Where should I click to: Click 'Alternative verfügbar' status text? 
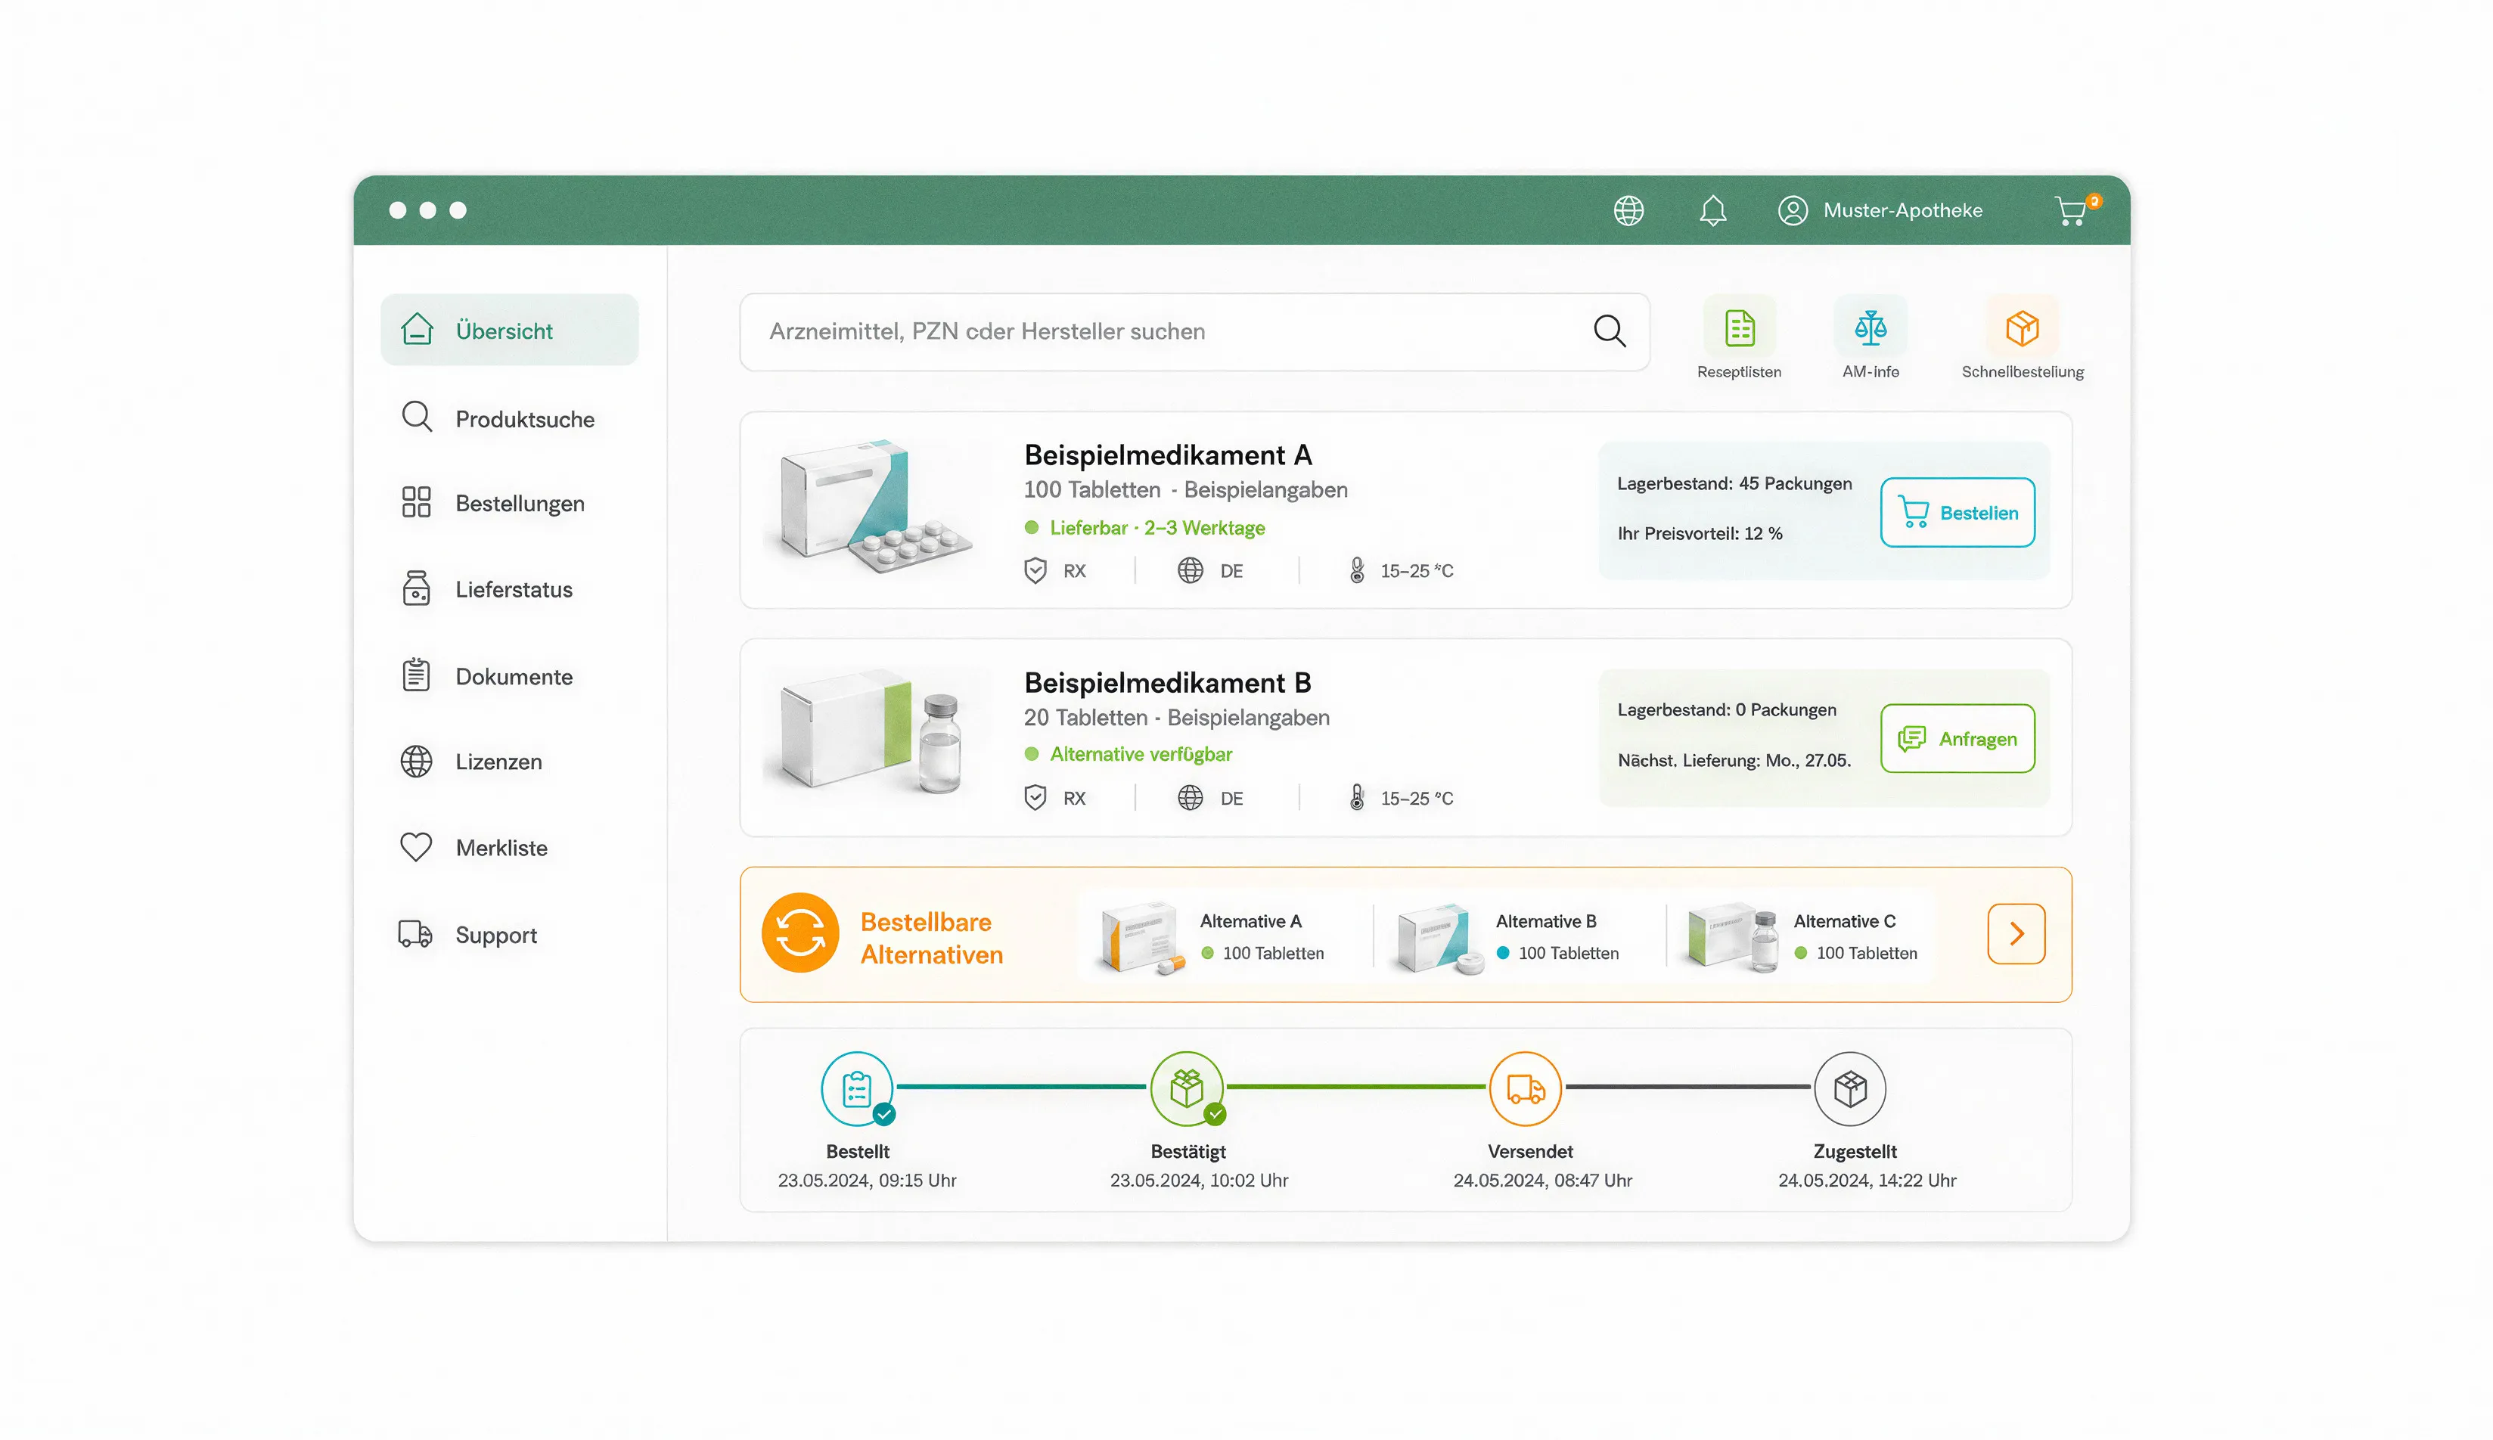[1140, 753]
